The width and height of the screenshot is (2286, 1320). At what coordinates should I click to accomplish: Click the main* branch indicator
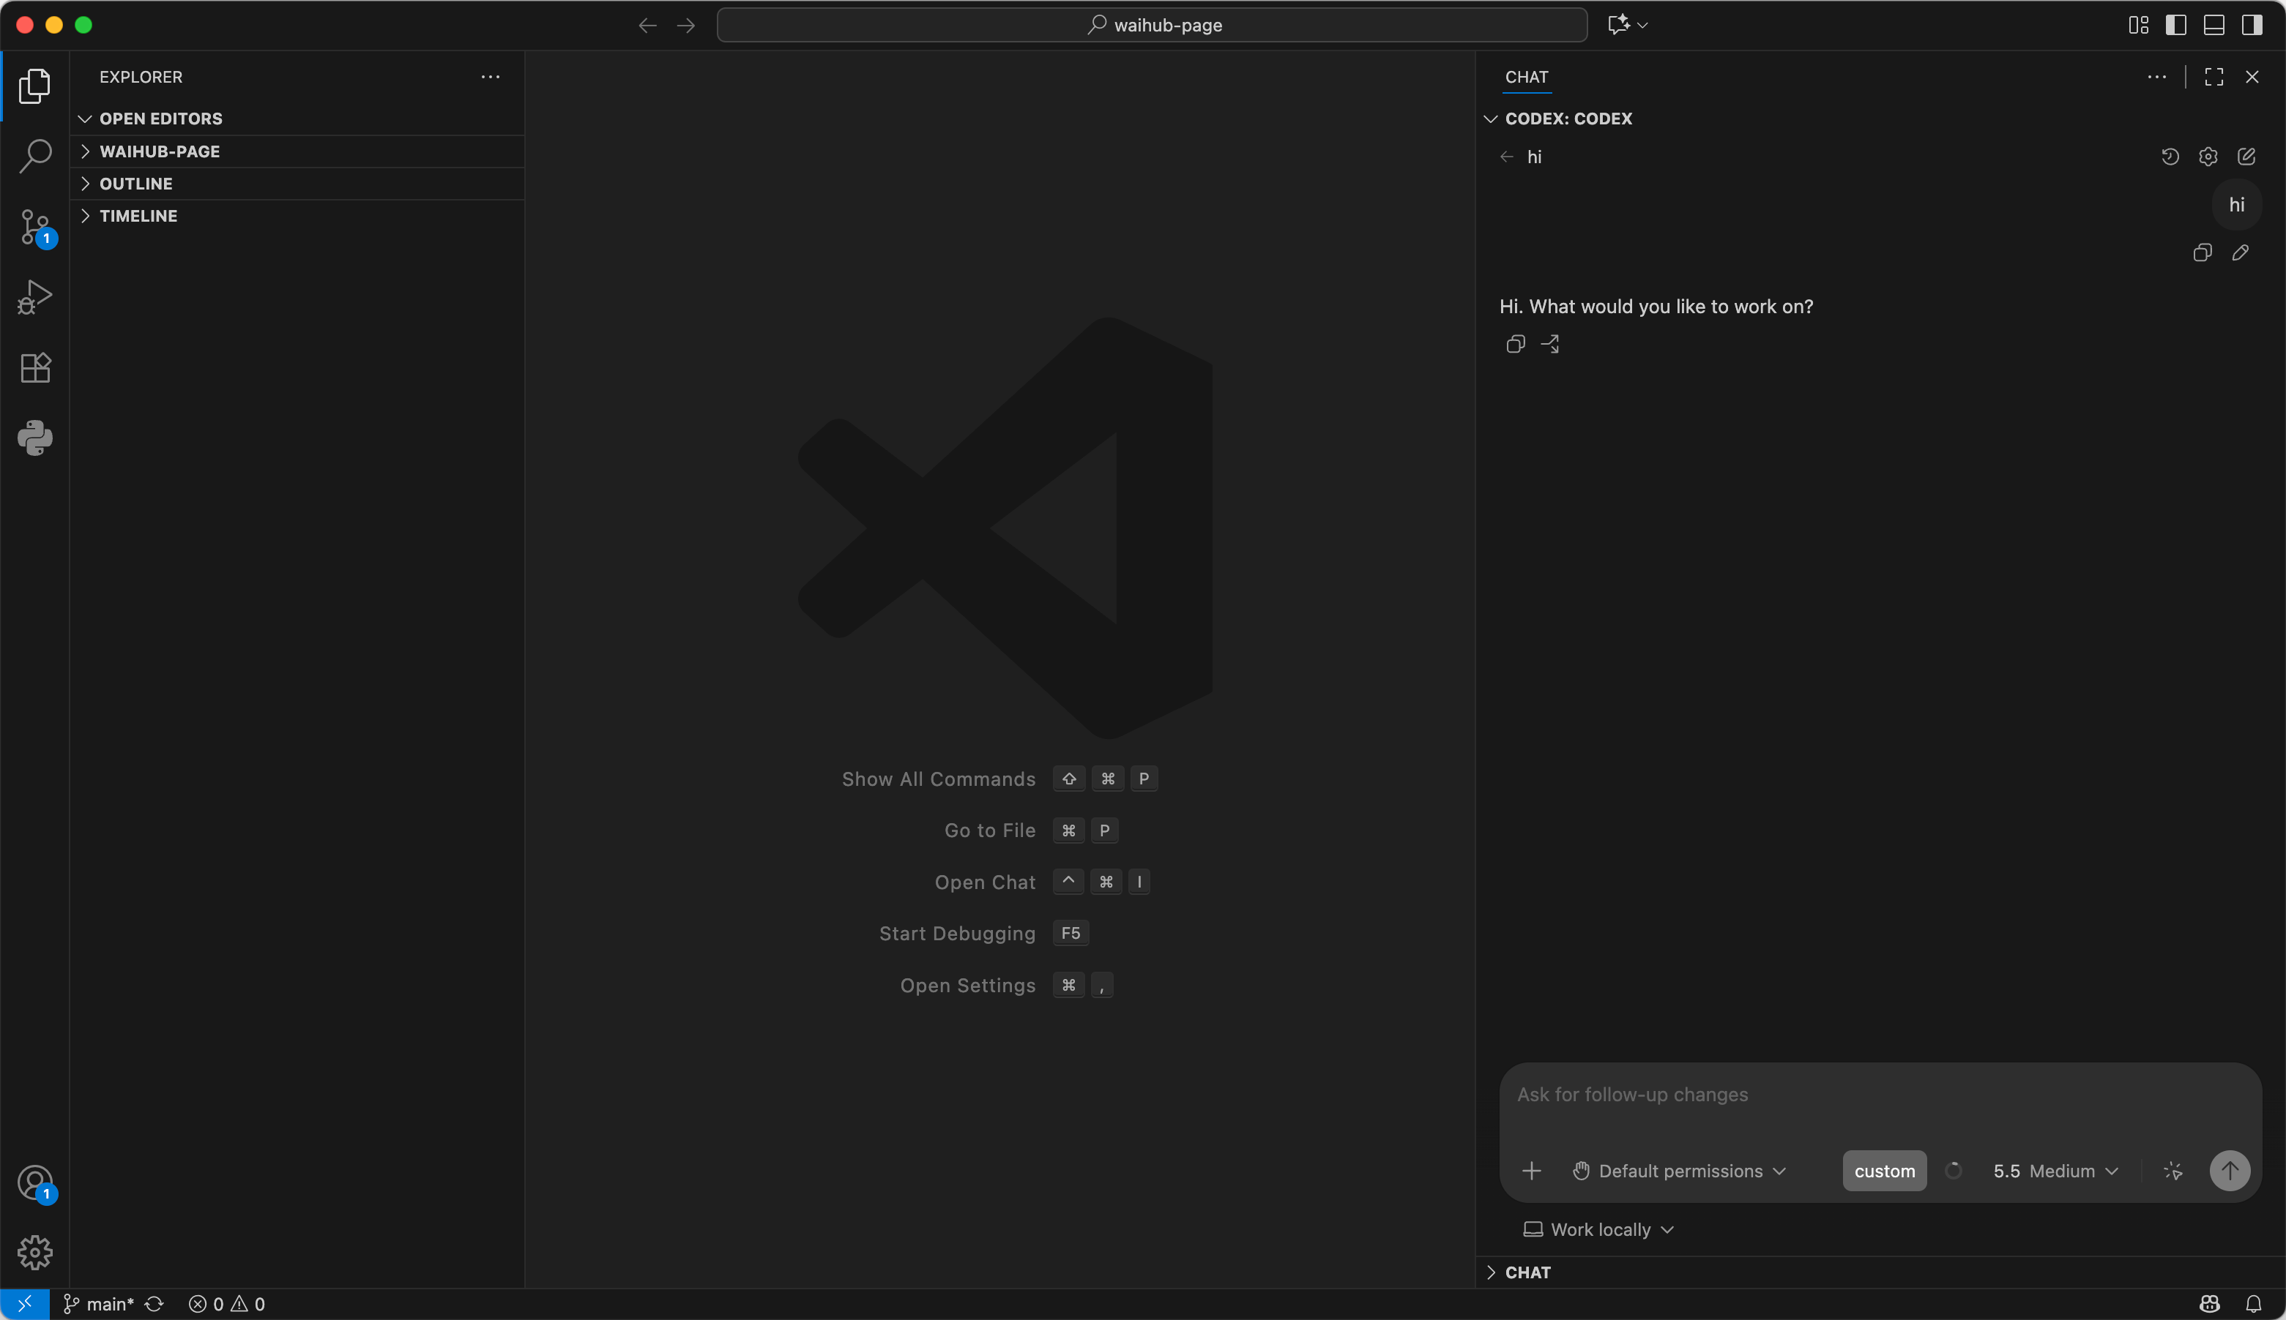coord(98,1304)
